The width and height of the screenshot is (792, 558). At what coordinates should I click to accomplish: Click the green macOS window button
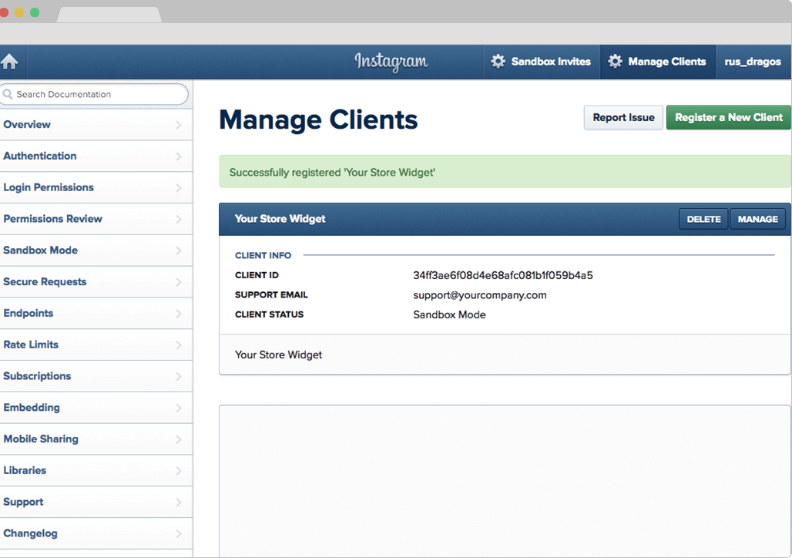click(35, 12)
